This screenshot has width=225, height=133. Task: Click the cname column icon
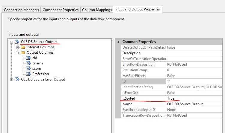(28, 63)
